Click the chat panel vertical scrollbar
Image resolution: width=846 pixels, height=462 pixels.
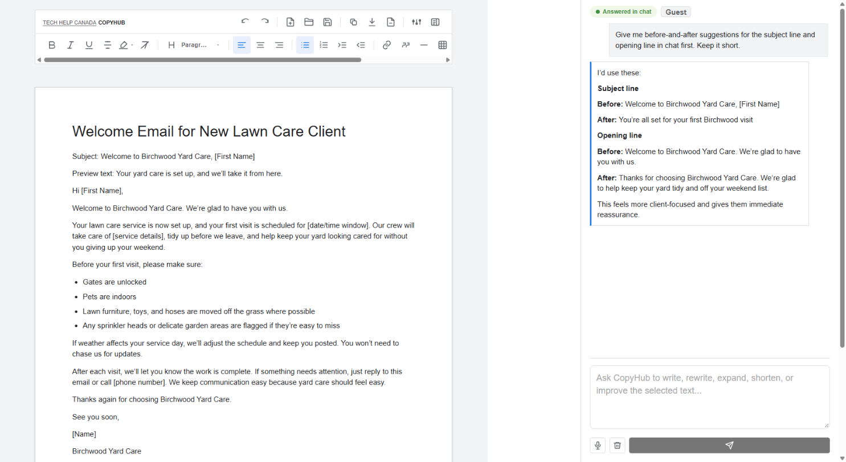(x=842, y=178)
